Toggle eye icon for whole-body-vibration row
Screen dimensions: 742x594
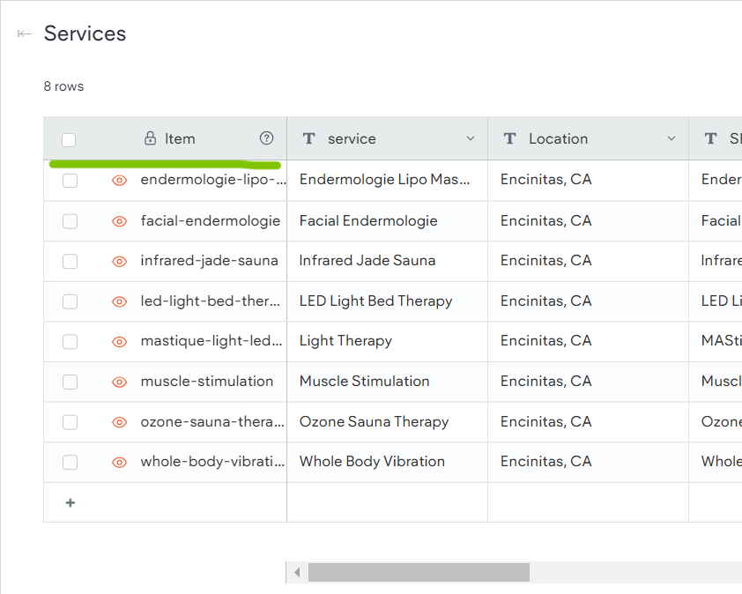click(120, 462)
